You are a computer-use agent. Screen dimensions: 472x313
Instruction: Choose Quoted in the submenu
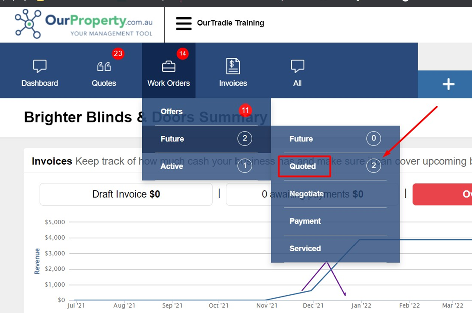coord(302,166)
